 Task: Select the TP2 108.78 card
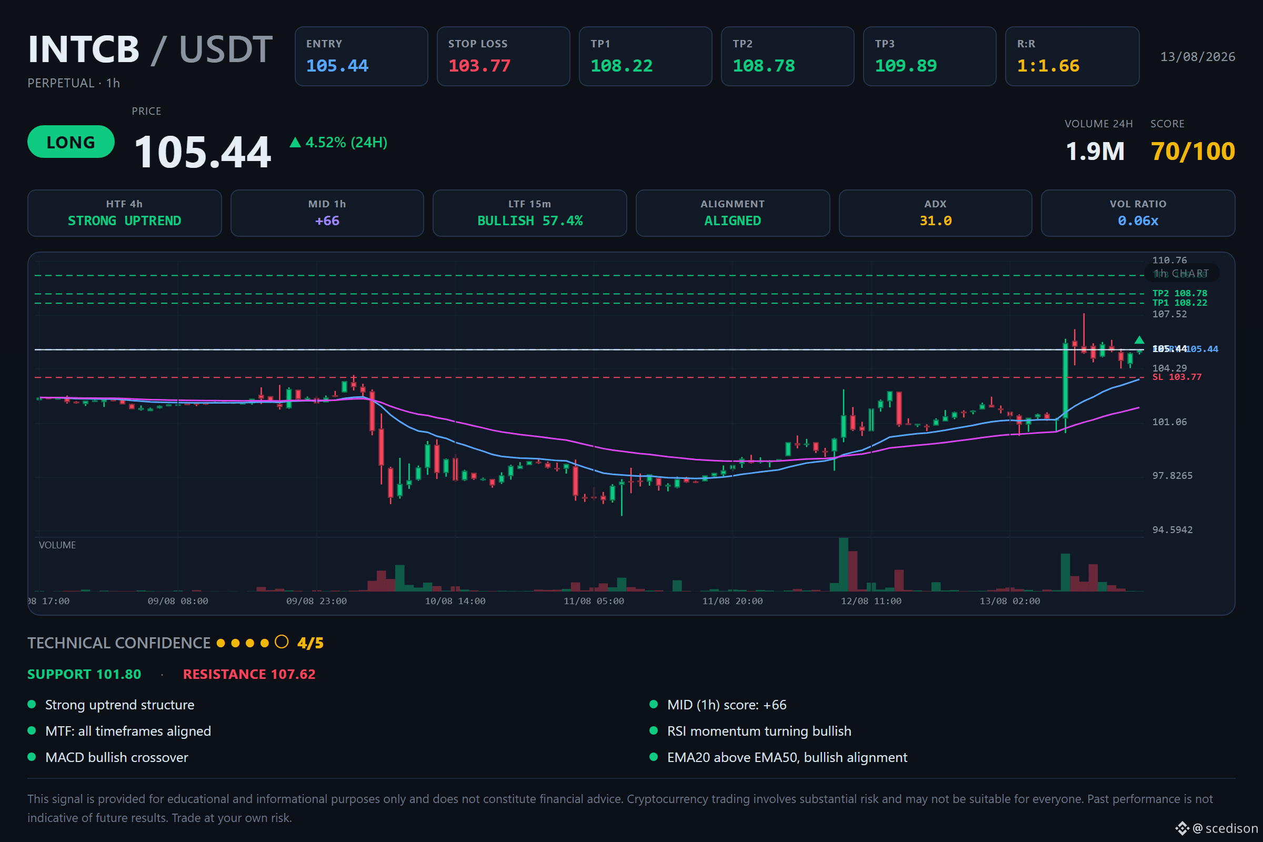[x=787, y=56]
